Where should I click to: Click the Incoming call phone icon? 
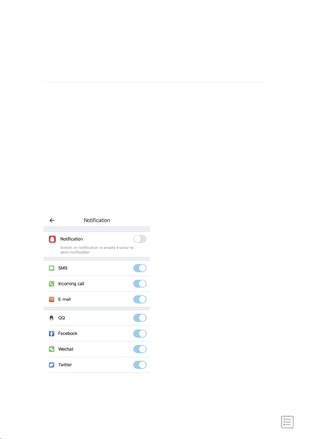pos(51,284)
